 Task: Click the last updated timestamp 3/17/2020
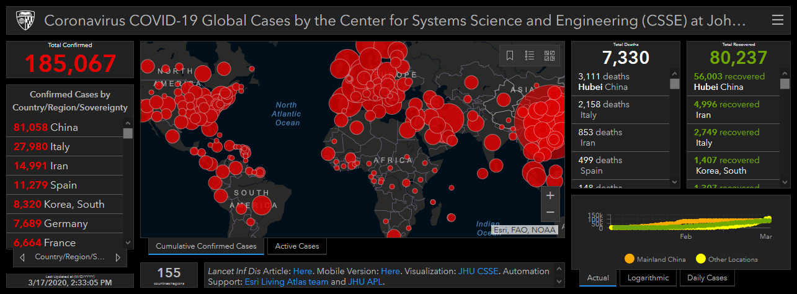click(x=70, y=282)
